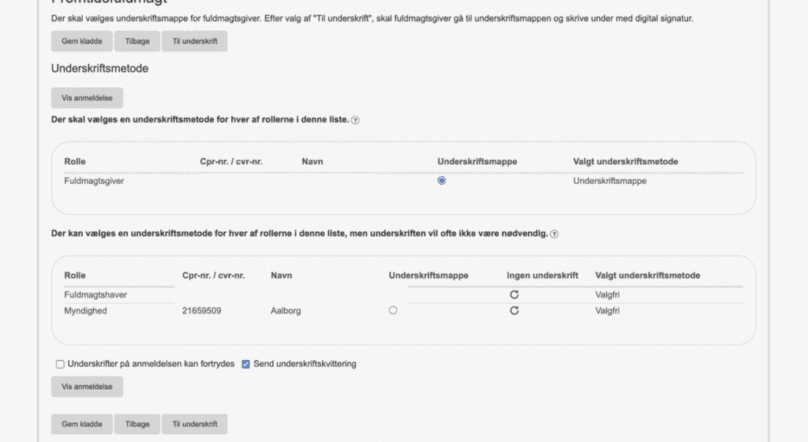
Task: Click the bottom Gem kladde button
Action: 82,425
